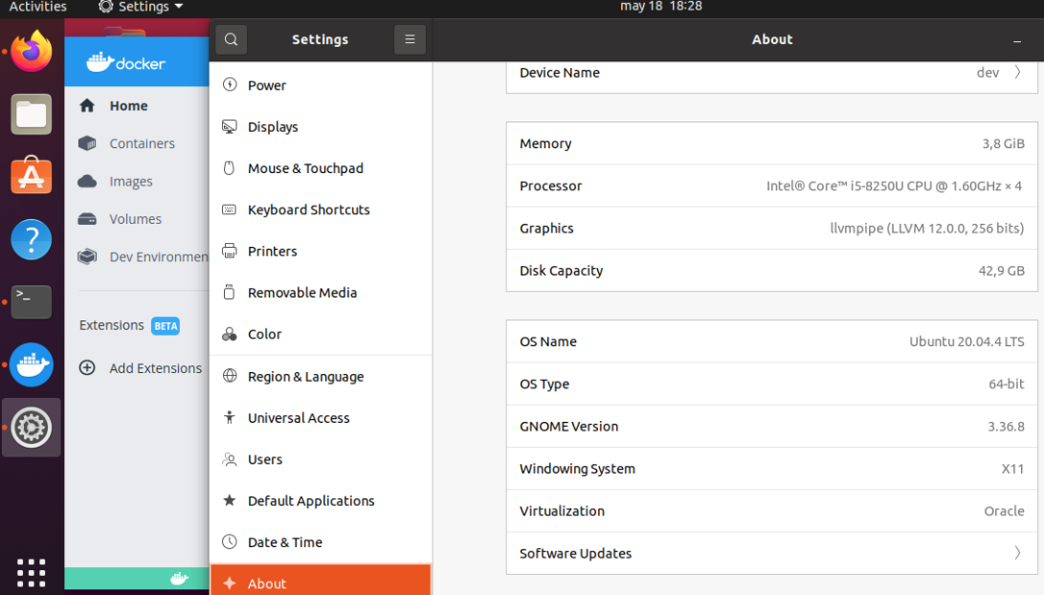Show Applications grid in the dock
1044x595 pixels.
[x=32, y=572]
